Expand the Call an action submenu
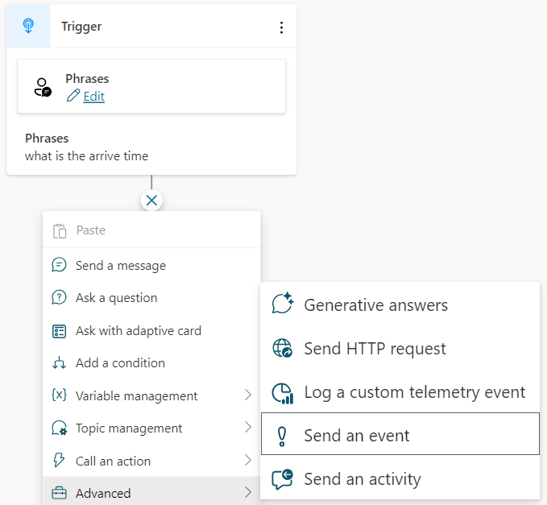Image resolution: width=547 pixels, height=505 pixels. (x=151, y=461)
